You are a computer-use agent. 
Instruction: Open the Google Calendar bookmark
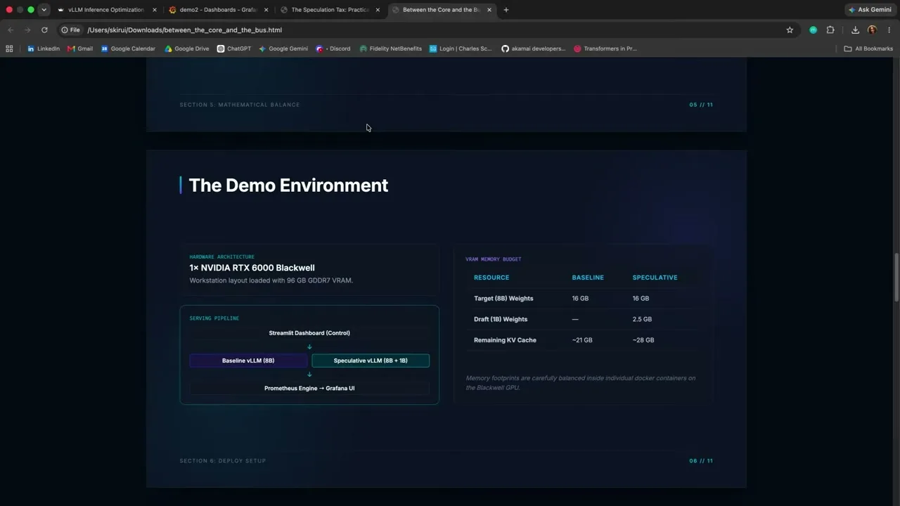(128, 48)
